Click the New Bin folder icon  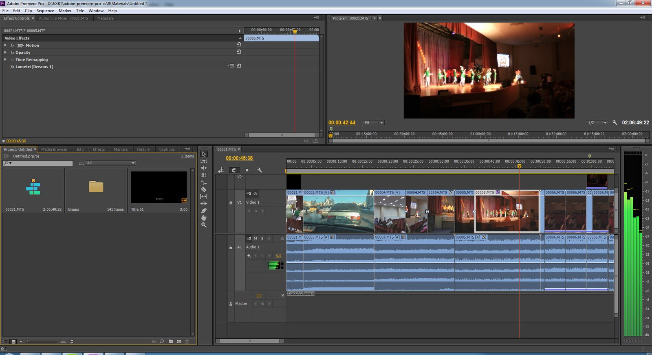tap(171, 342)
